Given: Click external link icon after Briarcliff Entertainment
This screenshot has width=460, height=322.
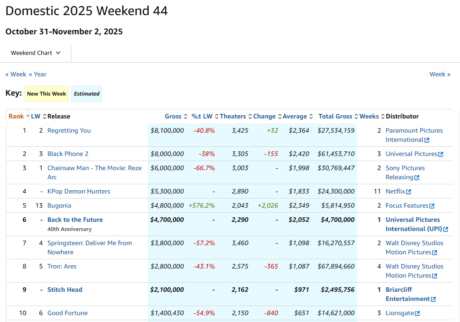Looking at the screenshot, I should tap(433, 299).
